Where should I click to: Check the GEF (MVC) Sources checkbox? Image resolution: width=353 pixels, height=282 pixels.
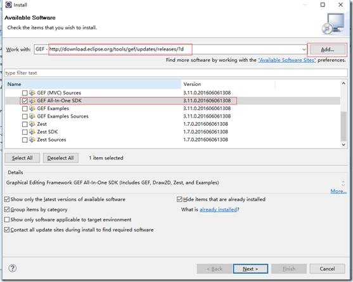click(x=25, y=93)
